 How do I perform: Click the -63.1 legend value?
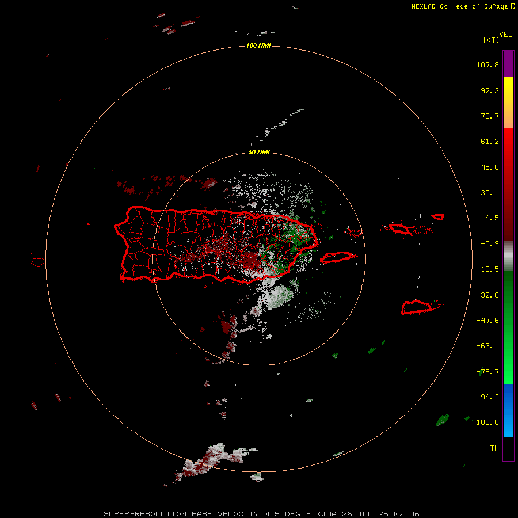point(487,346)
